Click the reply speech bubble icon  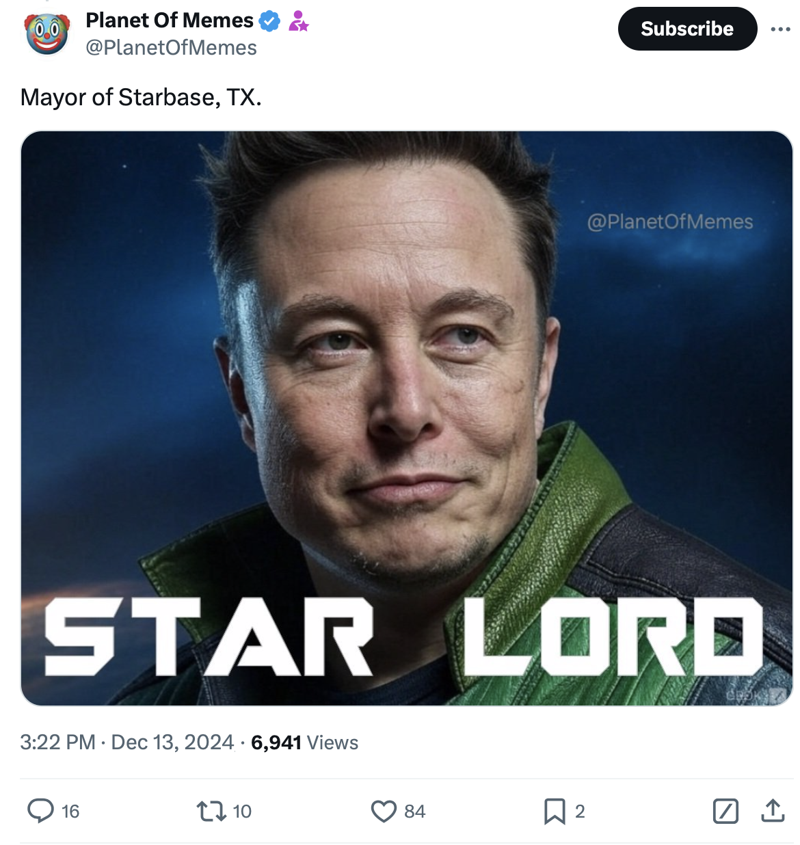(40, 811)
